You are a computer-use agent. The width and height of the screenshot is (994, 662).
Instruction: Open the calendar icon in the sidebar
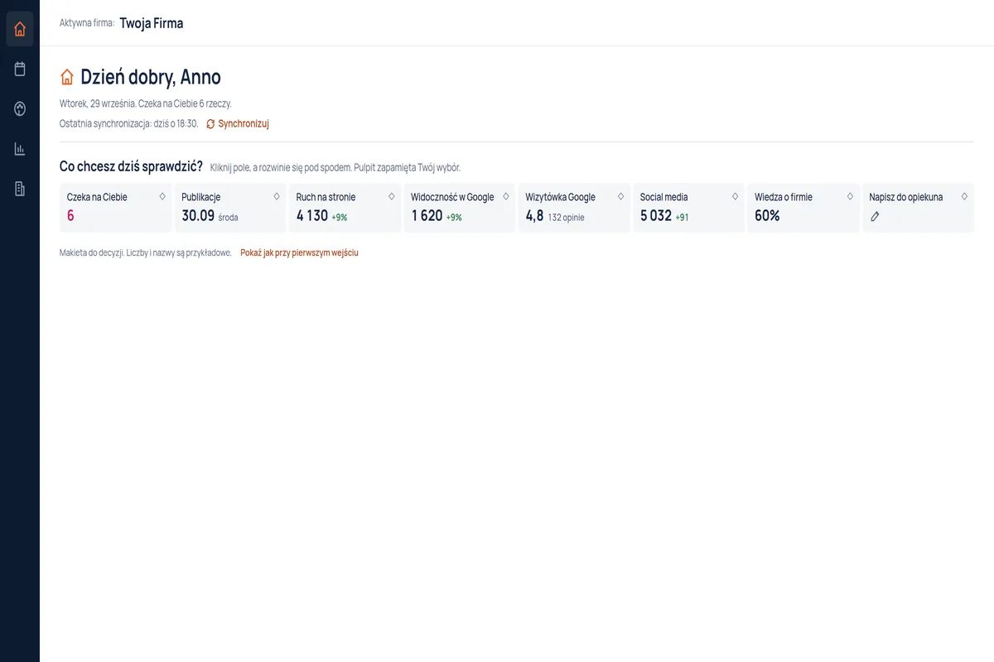pos(20,69)
